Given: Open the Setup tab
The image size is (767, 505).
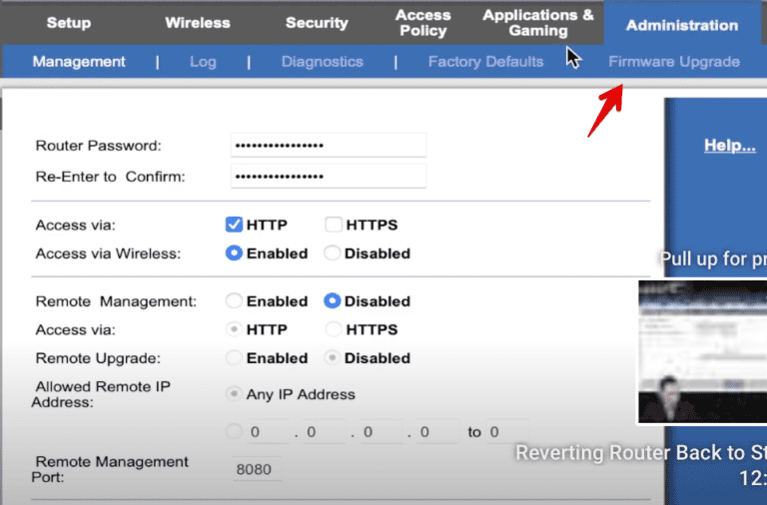Looking at the screenshot, I should coord(68,23).
